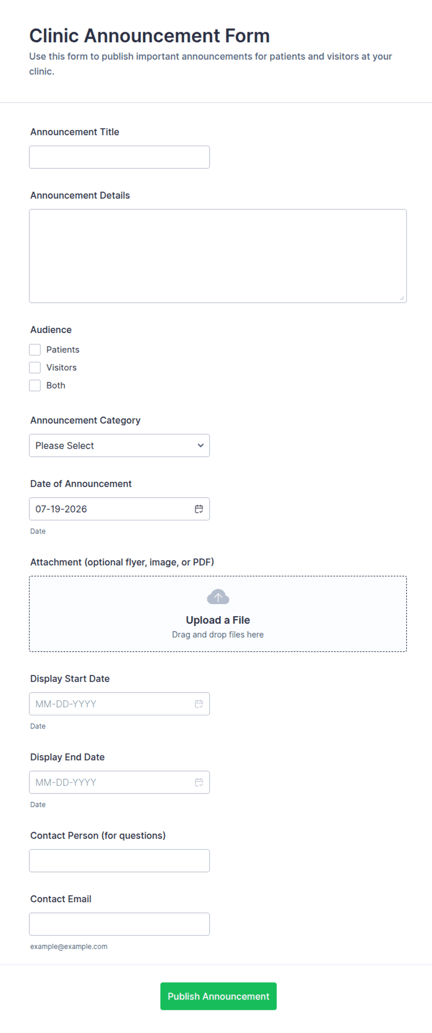The height and width of the screenshot is (1033, 432).
Task: Click the Display Start Date input
Action: pyautogui.click(x=119, y=704)
